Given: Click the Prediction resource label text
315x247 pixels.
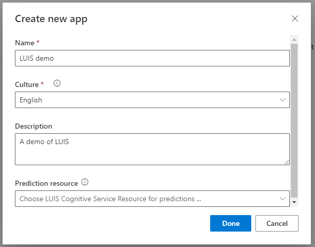Looking at the screenshot, I should point(46,183).
